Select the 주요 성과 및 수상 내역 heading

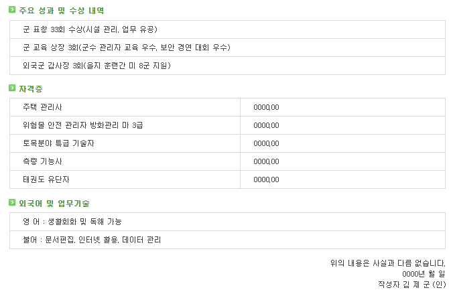tap(61, 11)
